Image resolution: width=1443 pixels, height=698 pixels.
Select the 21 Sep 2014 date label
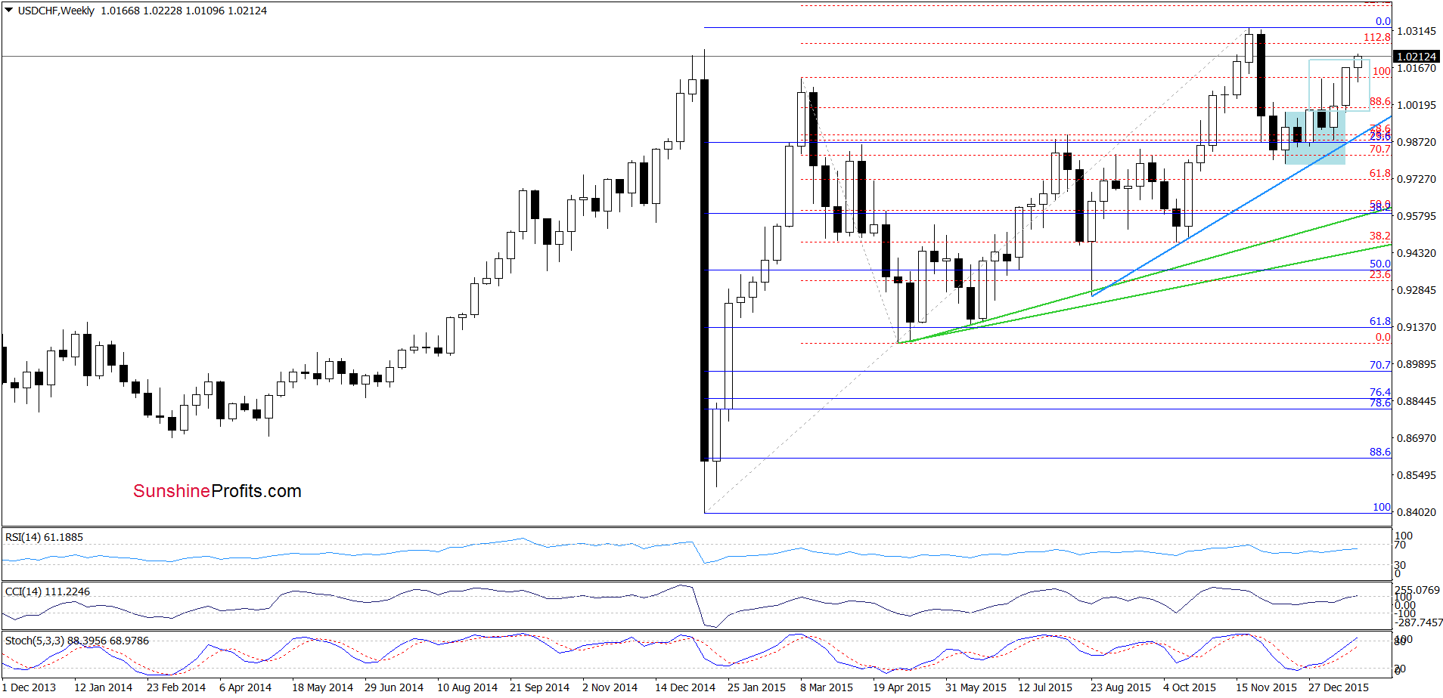coord(539,687)
